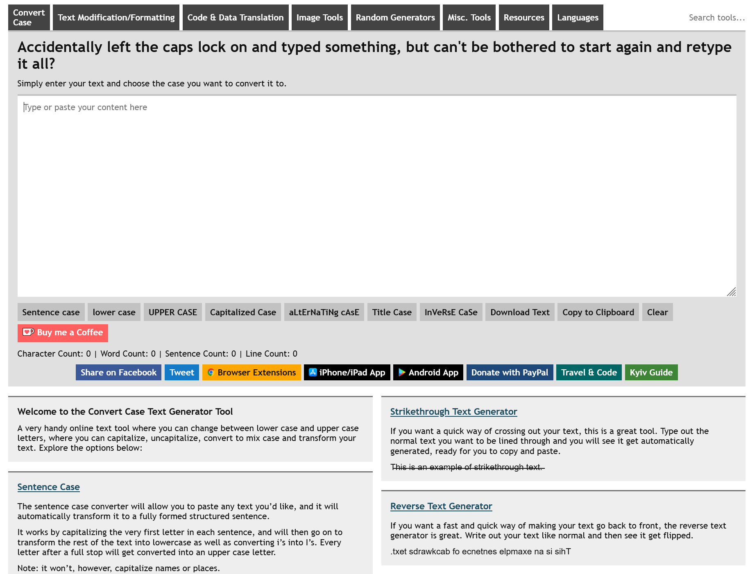Open the Misc. Tools menu

[x=469, y=18]
